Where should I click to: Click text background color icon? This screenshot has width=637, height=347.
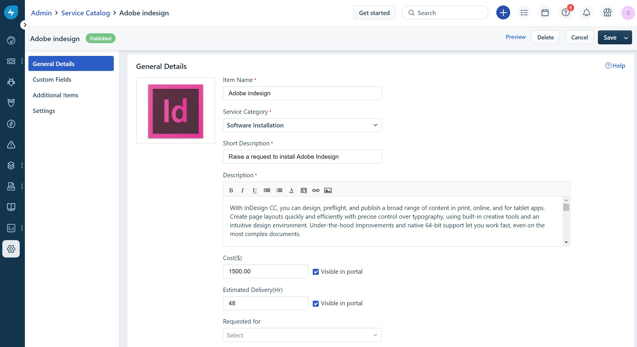[303, 190]
